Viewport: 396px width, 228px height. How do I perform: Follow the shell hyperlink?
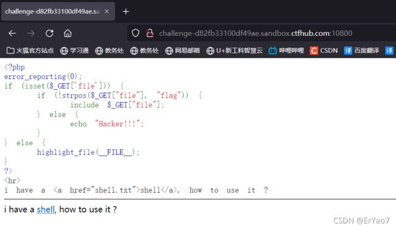point(46,209)
